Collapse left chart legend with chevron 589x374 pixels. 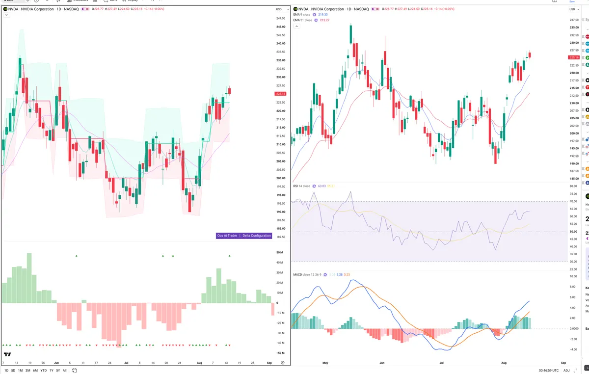pos(7,15)
